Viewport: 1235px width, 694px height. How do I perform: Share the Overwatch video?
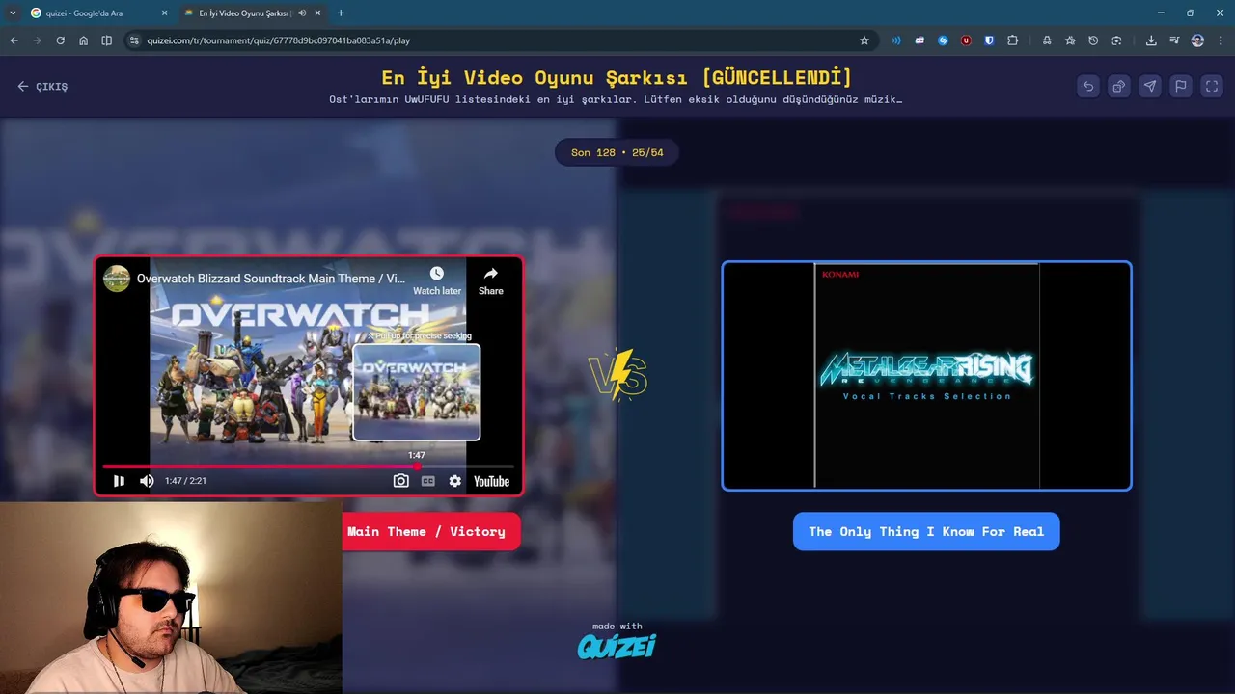(490, 280)
